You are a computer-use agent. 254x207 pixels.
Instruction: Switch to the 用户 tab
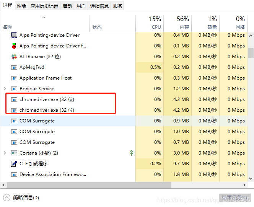pos(81,6)
